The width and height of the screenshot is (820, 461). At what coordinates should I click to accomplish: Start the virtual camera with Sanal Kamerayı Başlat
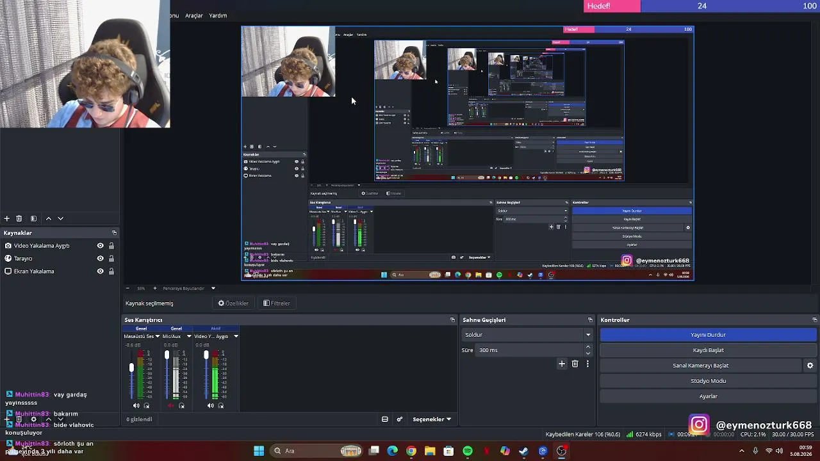(701, 366)
